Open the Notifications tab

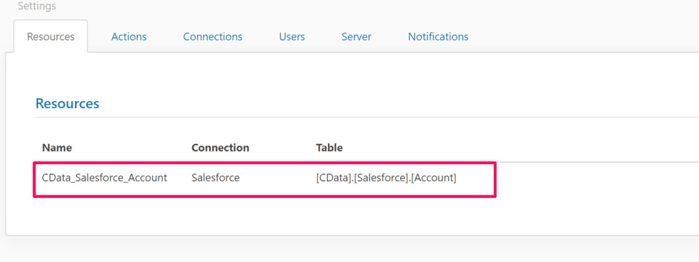tap(438, 37)
